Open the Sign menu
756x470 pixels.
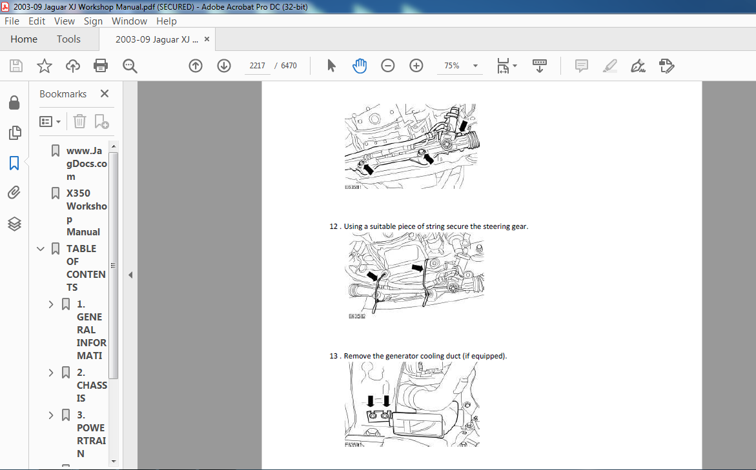click(x=93, y=21)
